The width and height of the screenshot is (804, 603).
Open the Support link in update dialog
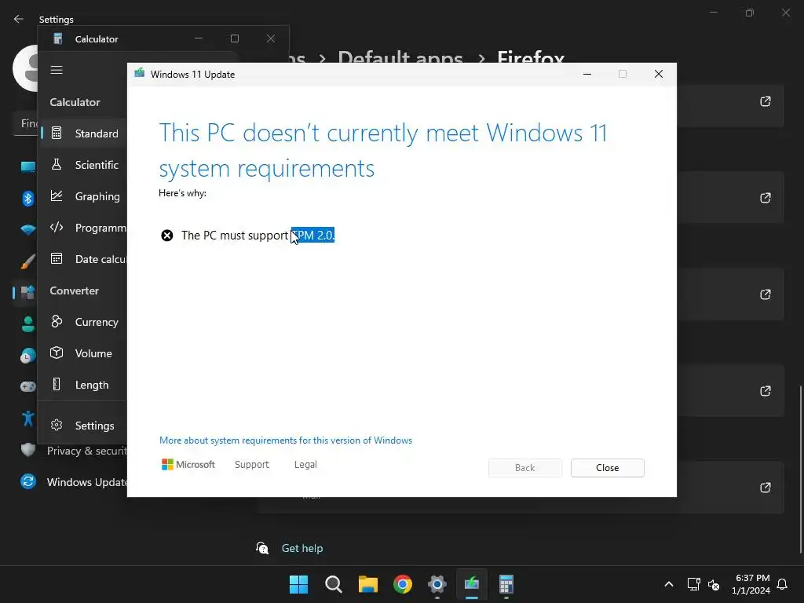click(252, 465)
